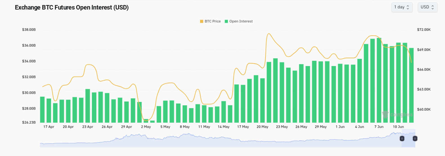
Task: Click the lowest bar near 2 May
Action: coord(152,122)
